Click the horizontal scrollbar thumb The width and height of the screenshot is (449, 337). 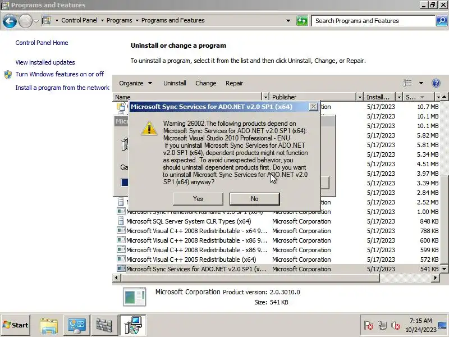click(x=250, y=277)
